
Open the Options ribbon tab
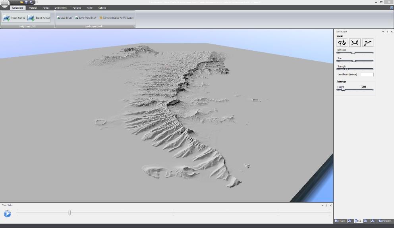click(102, 8)
